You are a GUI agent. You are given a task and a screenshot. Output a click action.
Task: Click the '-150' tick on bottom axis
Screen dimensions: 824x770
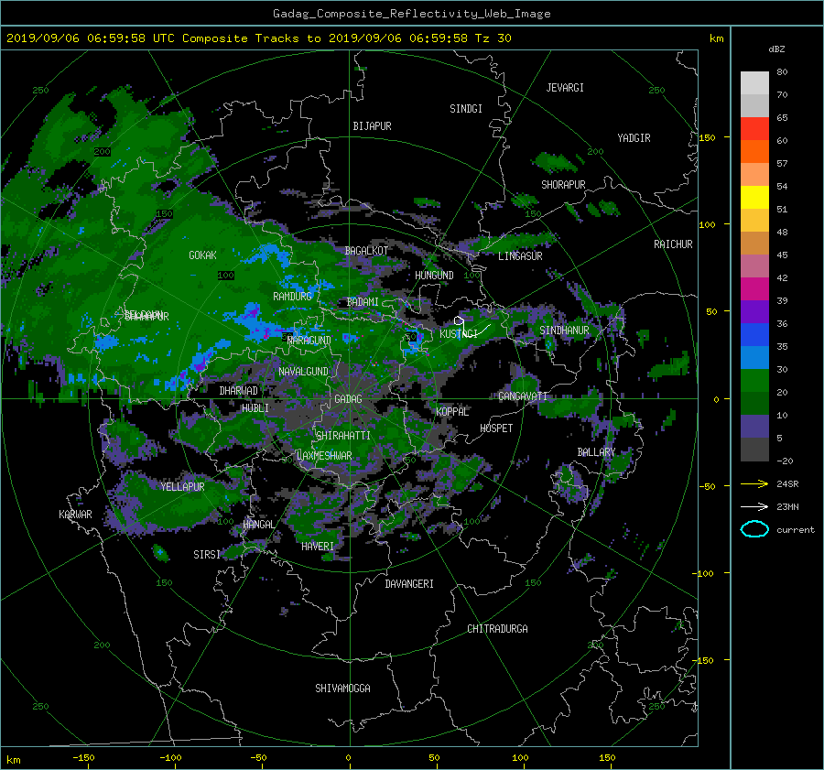tap(83, 758)
